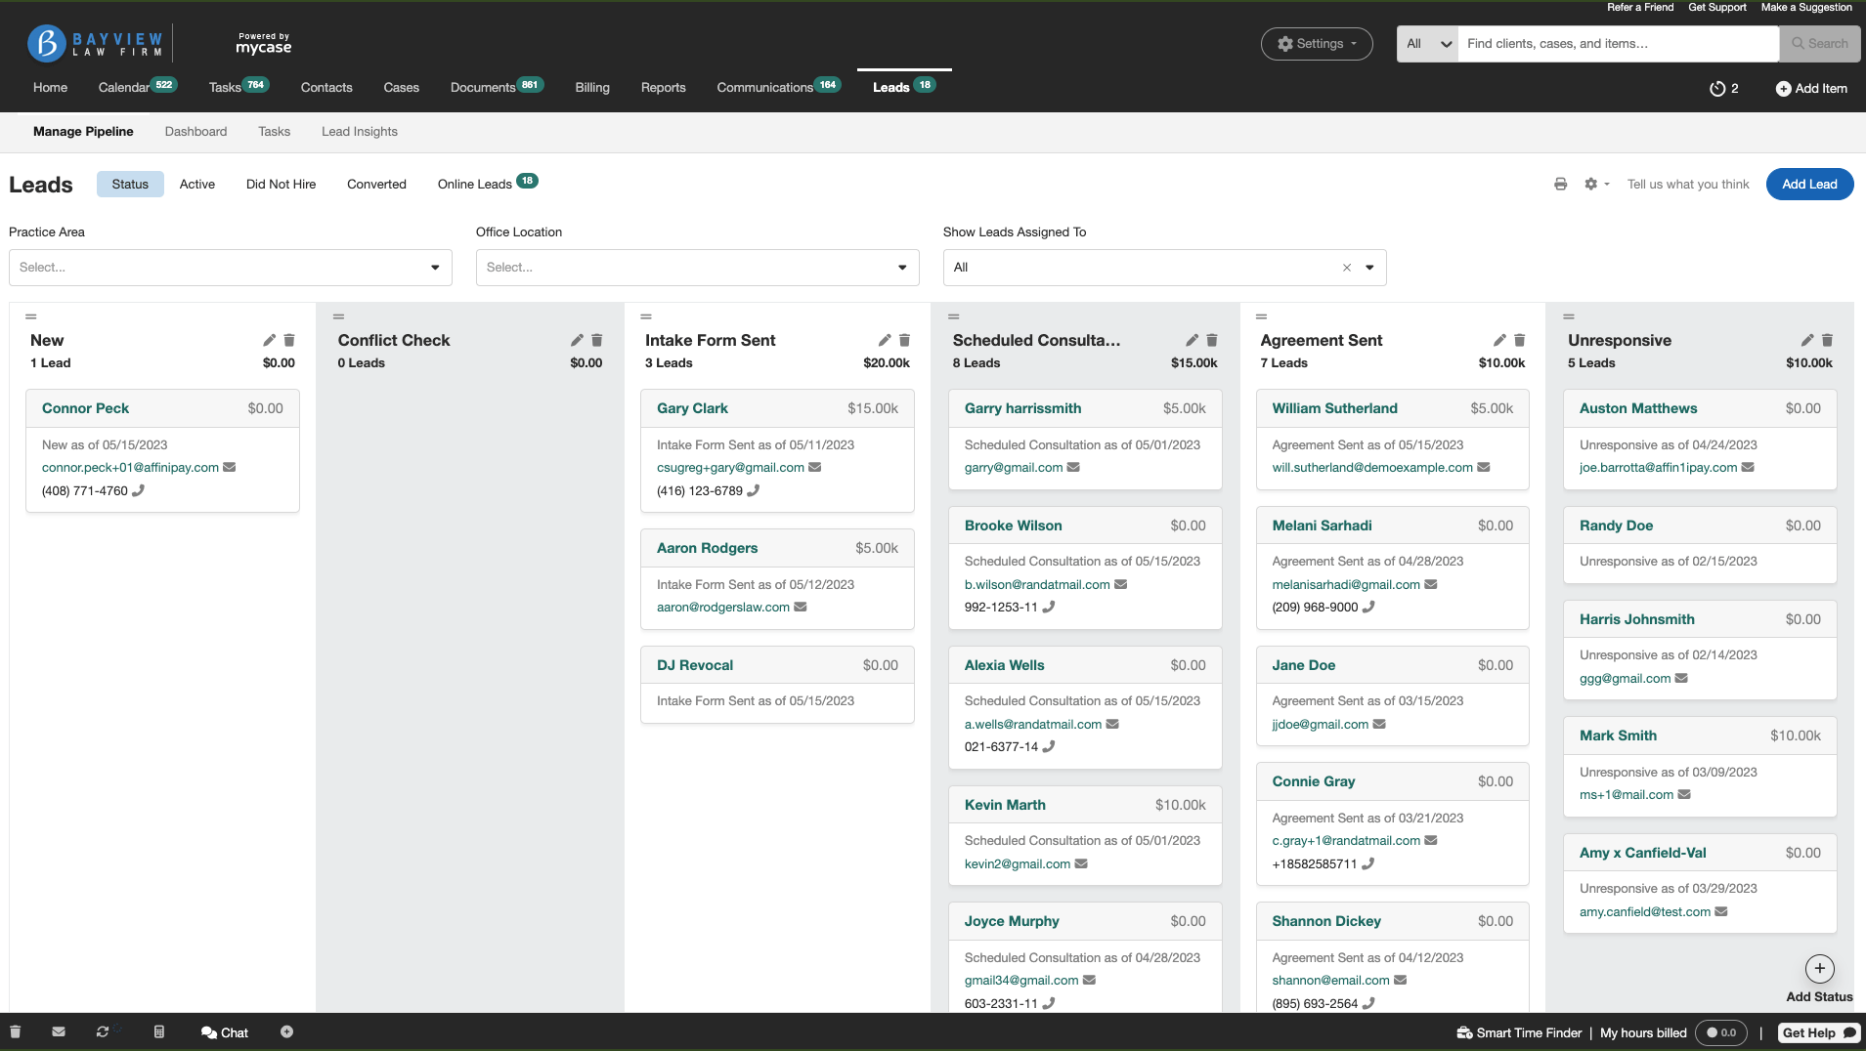The height and width of the screenshot is (1051, 1866).
Task: Select the Active leads filter tab
Action: pos(197,184)
